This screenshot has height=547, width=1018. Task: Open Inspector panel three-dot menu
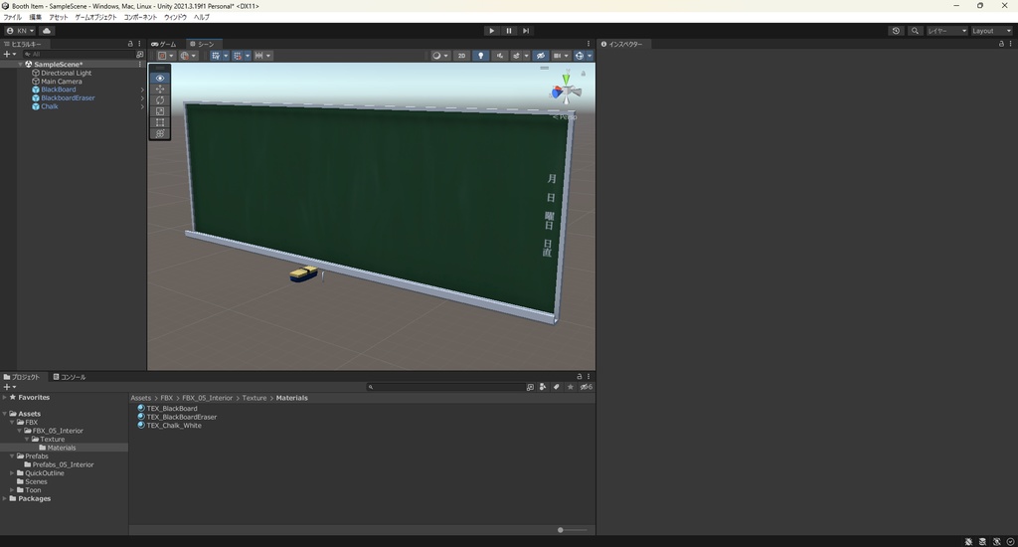point(1010,44)
